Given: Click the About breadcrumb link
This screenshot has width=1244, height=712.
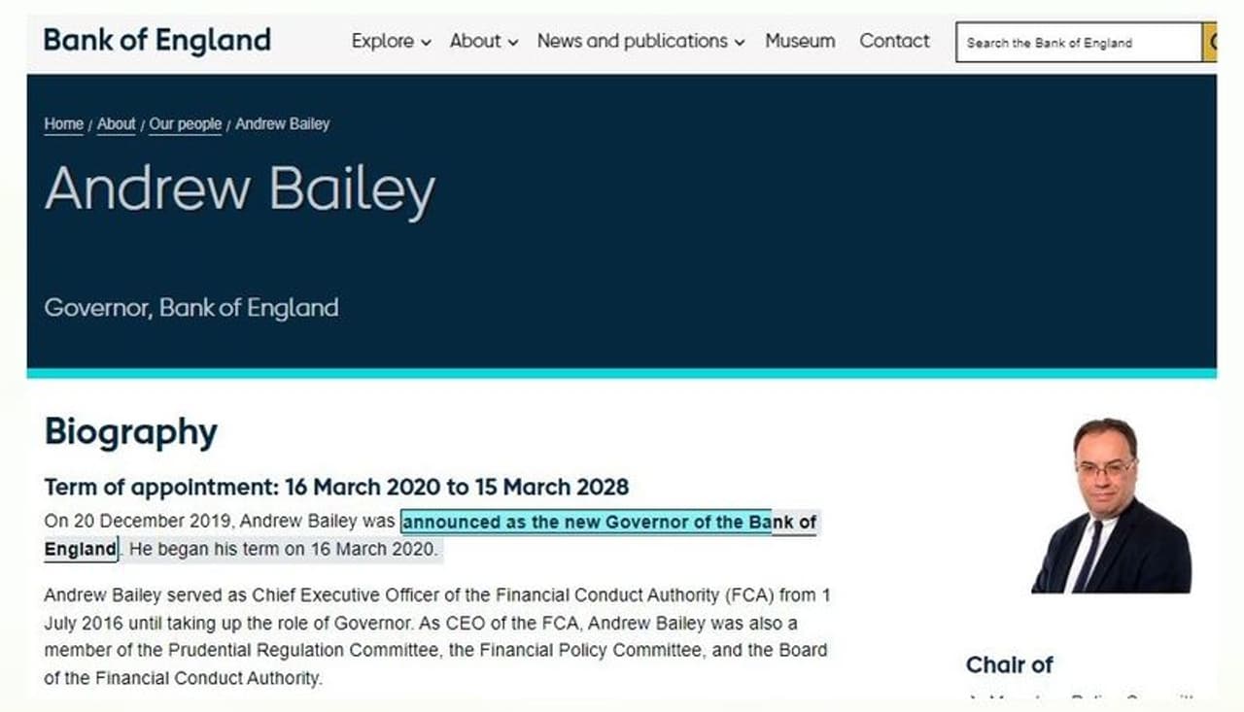Looking at the screenshot, I should [116, 124].
